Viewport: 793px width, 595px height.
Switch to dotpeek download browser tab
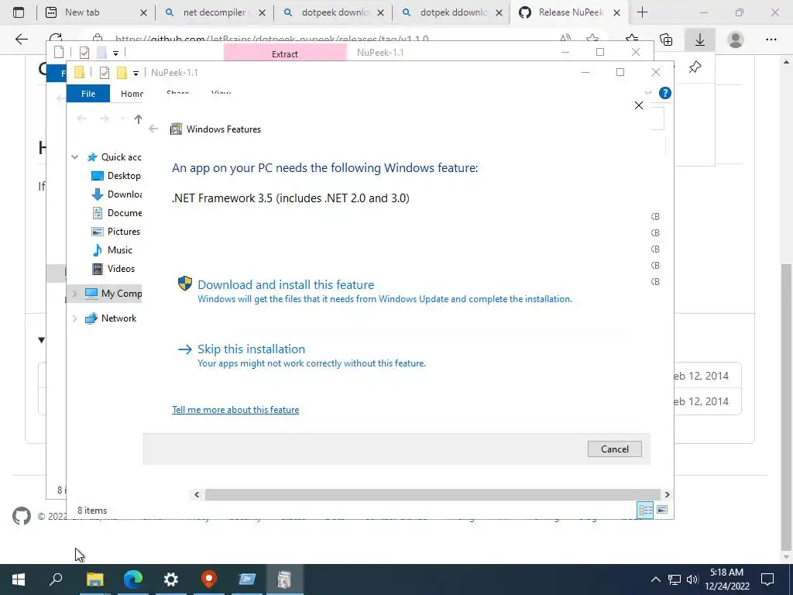pyautogui.click(x=334, y=12)
